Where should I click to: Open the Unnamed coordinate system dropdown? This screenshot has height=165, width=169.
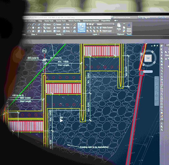click(148, 72)
